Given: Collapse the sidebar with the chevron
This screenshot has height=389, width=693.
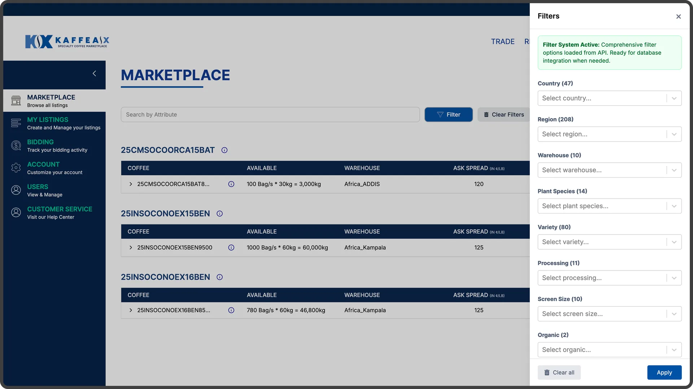Looking at the screenshot, I should pyautogui.click(x=94, y=73).
